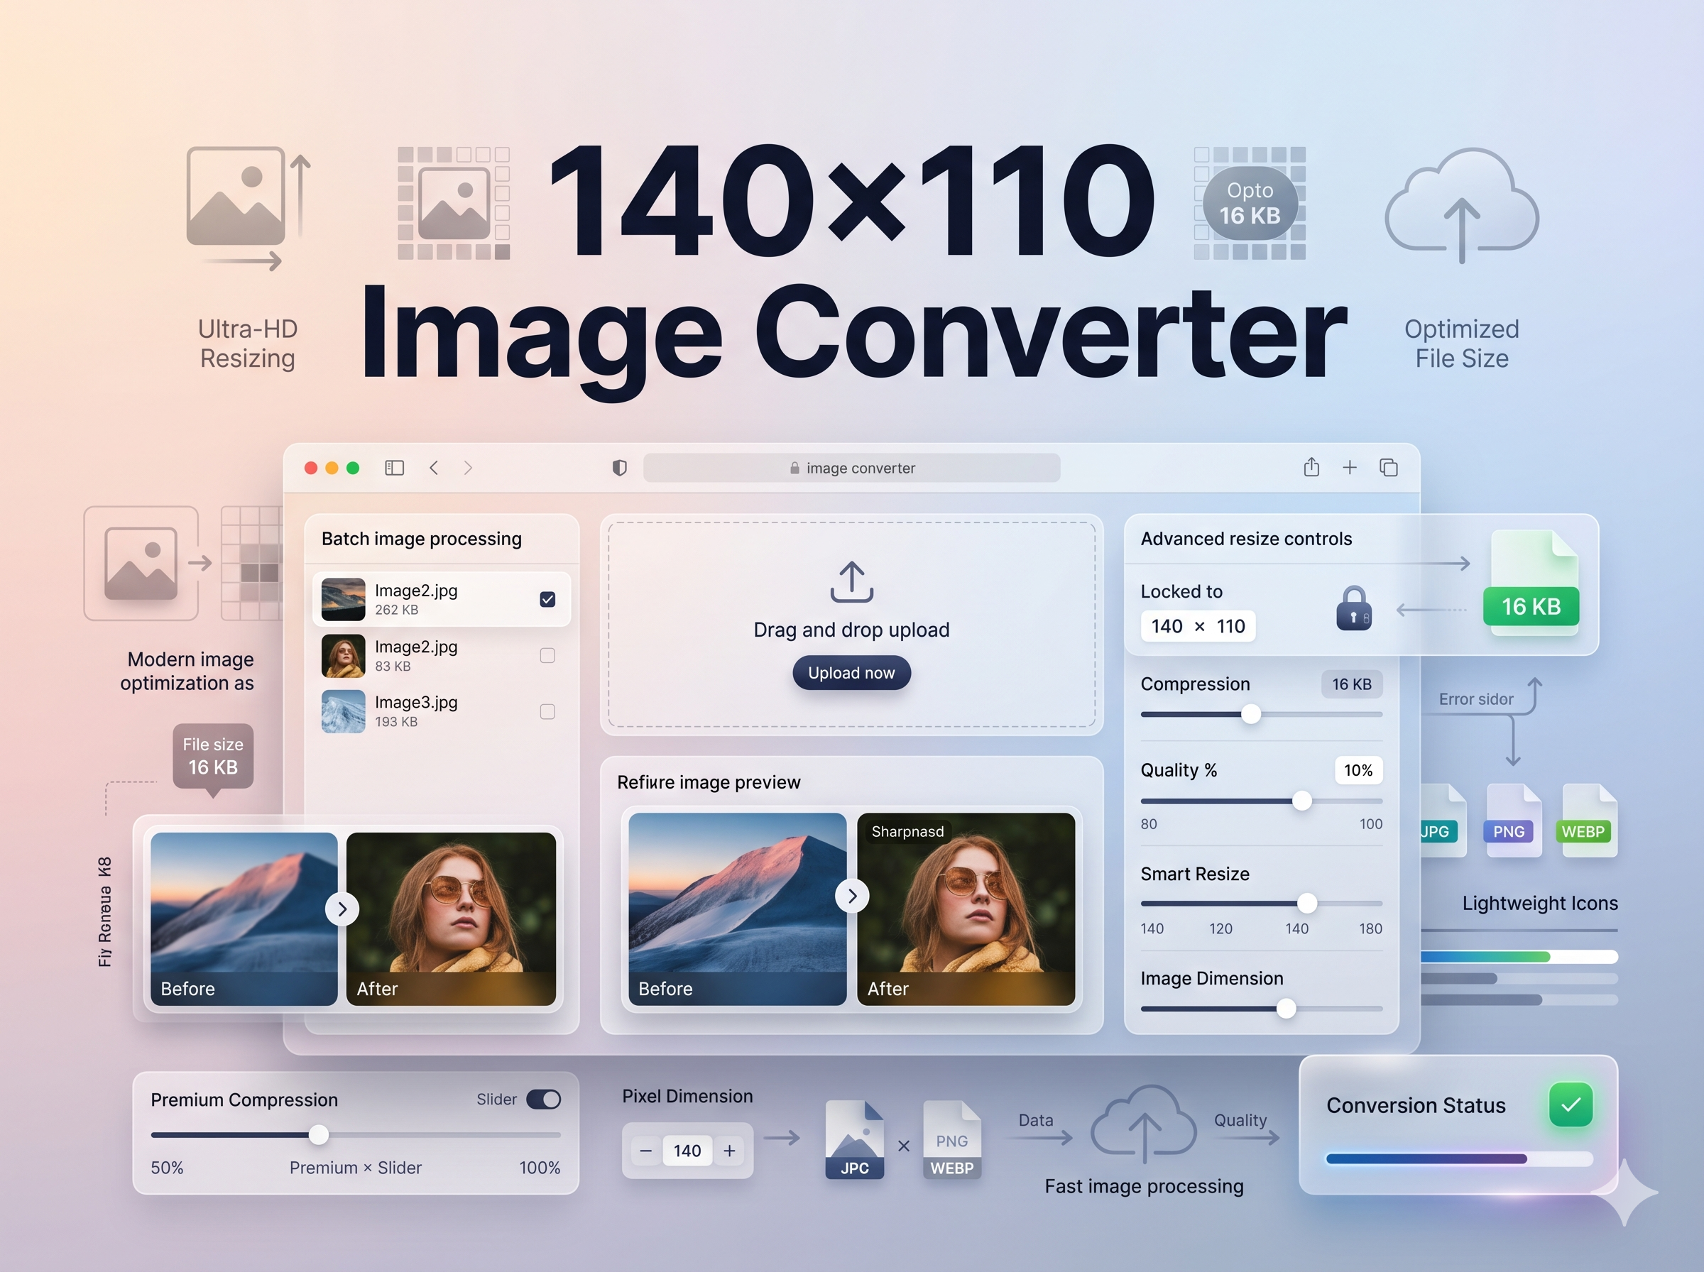Click the Quality 10% value box
The height and width of the screenshot is (1272, 1704).
pyautogui.click(x=1358, y=770)
